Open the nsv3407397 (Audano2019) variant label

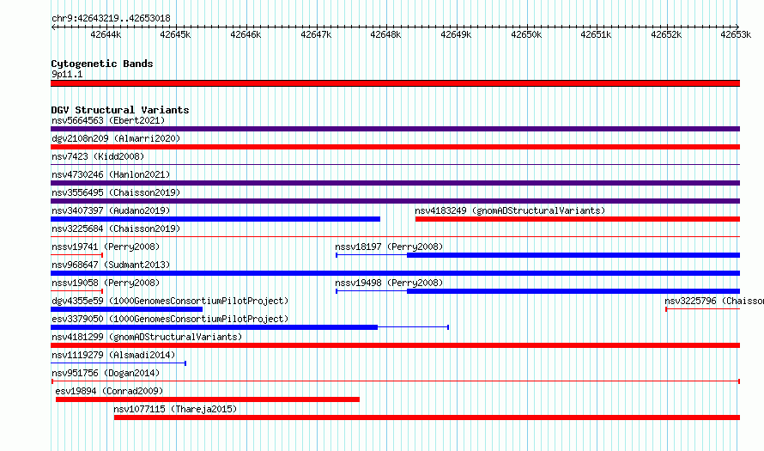coord(111,210)
